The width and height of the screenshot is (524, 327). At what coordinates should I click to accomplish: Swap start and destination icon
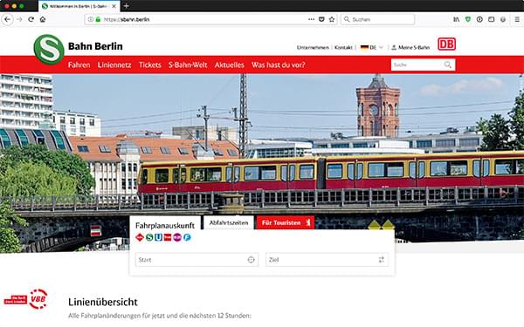coord(382,260)
